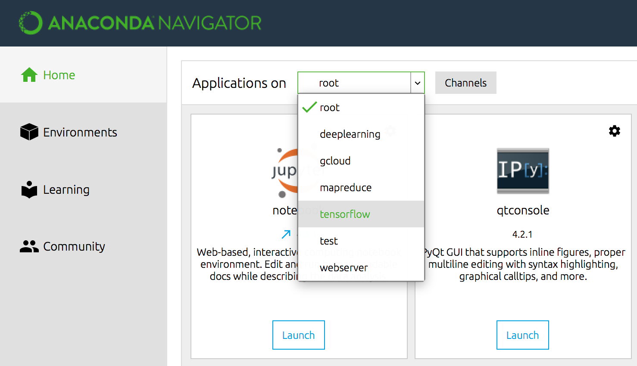Click the Community people icon
Image resolution: width=637 pixels, height=366 pixels.
pyautogui.click(x=29, y=246)
